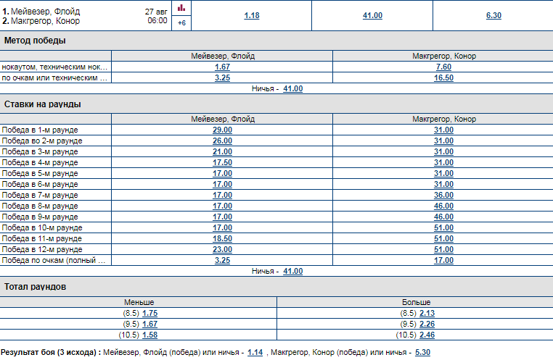Select McGregor odds for 11-м раунде
Viewport: 553px width, 360px height.
click(443, 238)
